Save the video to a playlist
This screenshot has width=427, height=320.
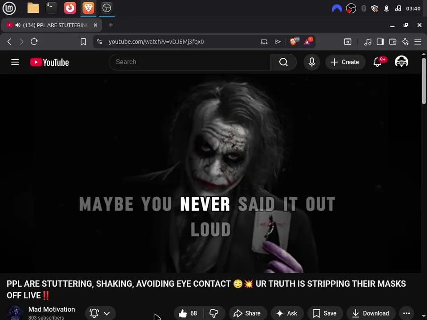(325, 313)
